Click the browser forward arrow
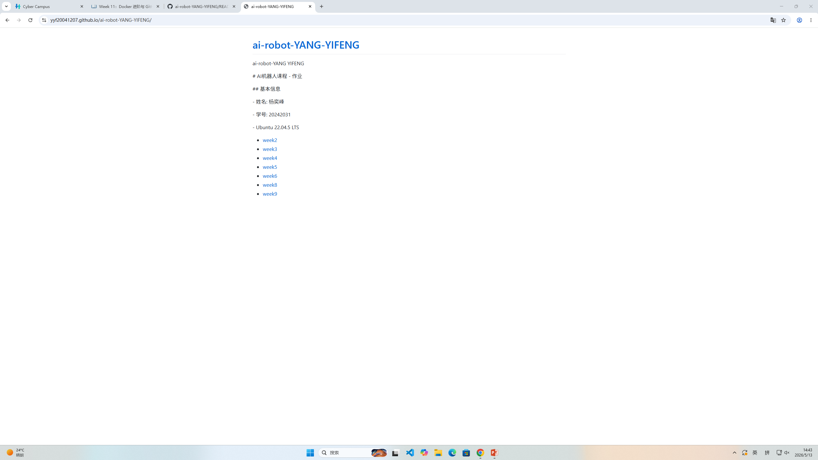The width and height of the screenshot is (818, 460). point(19,20)
